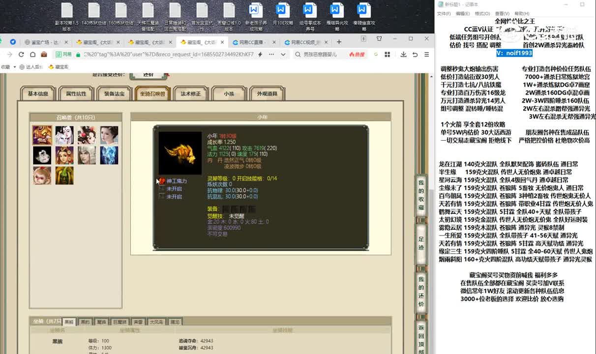Expand the address bar dropdown chevron
Viewport: 596px width, 354px height.
point(282,54)
